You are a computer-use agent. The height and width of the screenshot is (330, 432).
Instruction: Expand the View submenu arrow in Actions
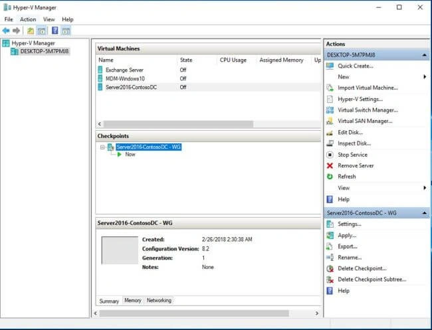(x=425, y=188)
